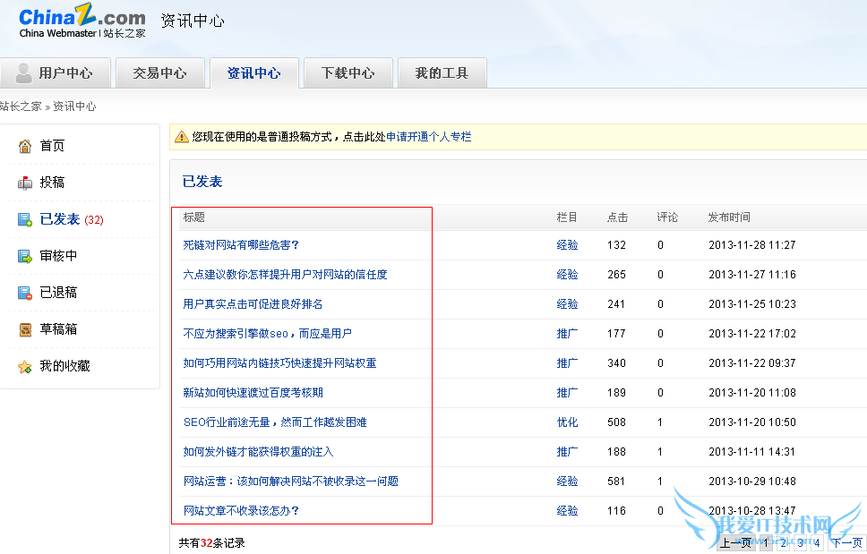This screenshot has width=867, height=554.
Task: Click the house icon next to 首页
Action: pyautogui.click(x=25, y=146)
